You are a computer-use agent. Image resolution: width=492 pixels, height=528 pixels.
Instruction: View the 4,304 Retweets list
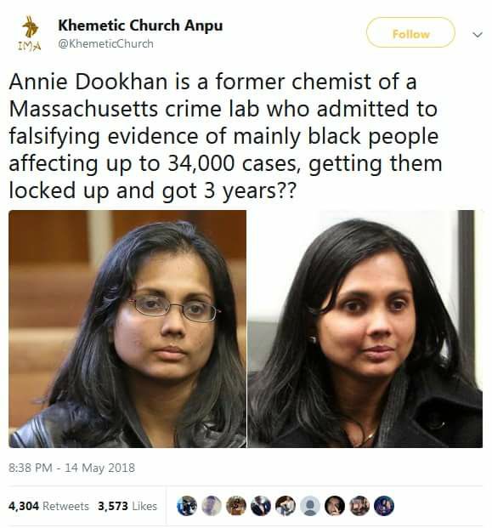[48, 506]
